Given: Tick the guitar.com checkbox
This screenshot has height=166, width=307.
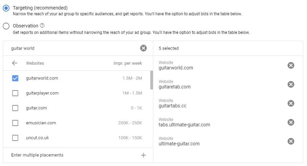Looking at the screenshot, I should 15,108.
